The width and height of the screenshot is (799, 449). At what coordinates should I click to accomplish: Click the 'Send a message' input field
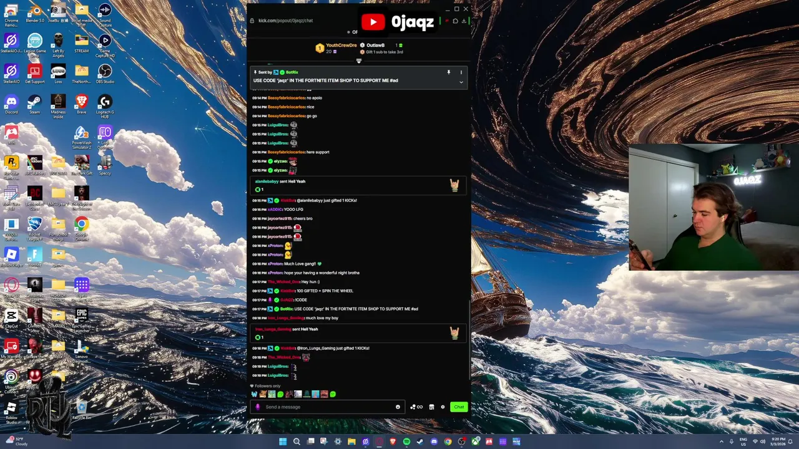[327, 407]
